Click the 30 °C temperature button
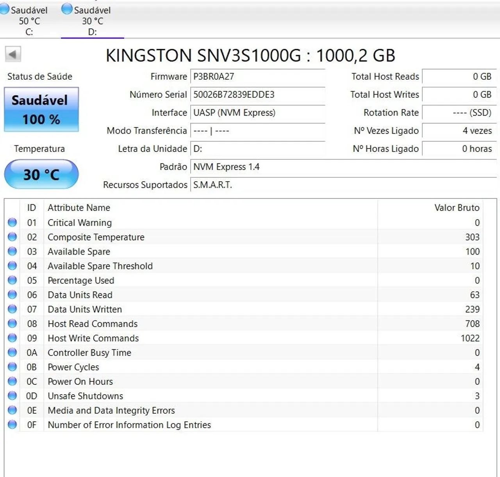500x477 pixels. coord(41,173)
